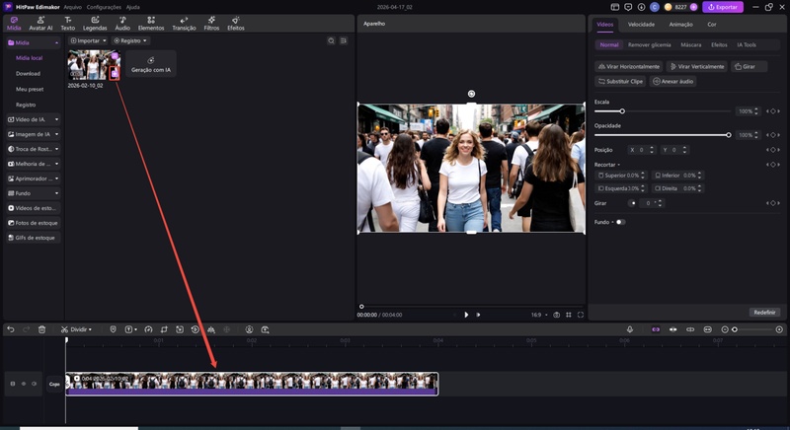Click the portrait avatar icon in timeline toolbar

pyautogui.click(x=249, y=329)
